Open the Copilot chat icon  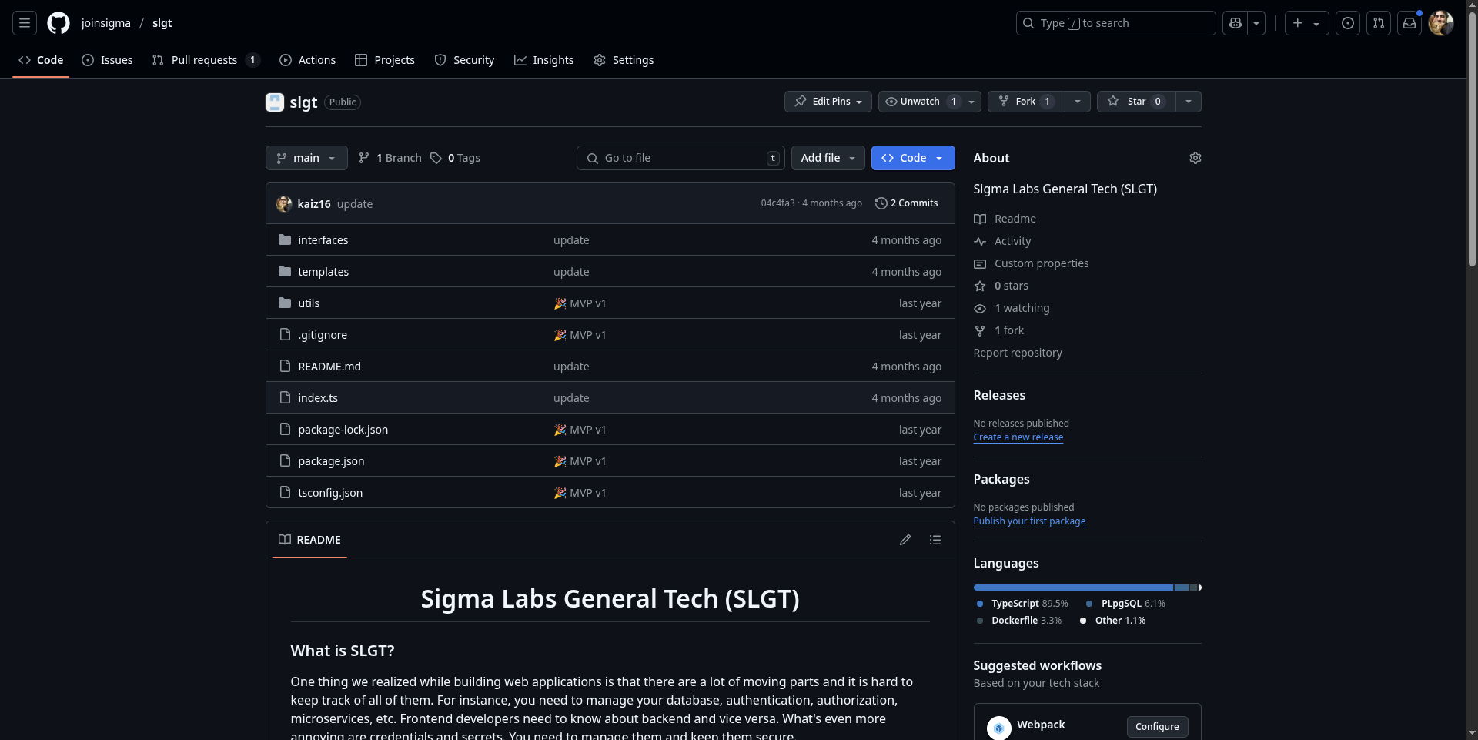pos(1236,23)
